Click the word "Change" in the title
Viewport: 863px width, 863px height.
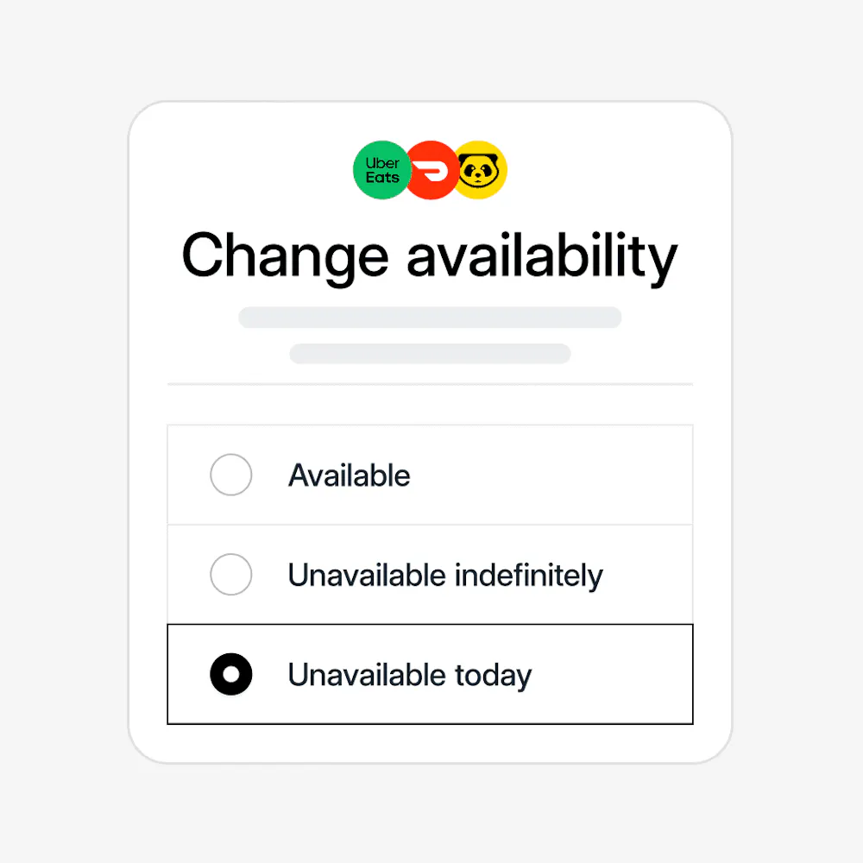285,256
